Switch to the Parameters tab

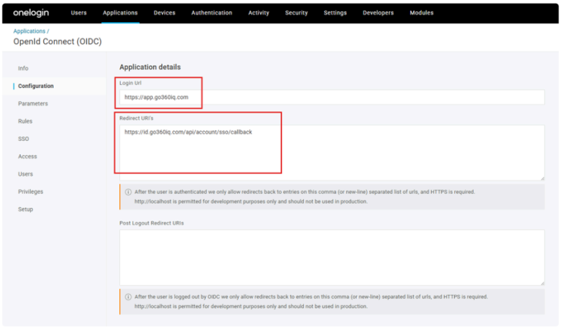pos(33,104)
